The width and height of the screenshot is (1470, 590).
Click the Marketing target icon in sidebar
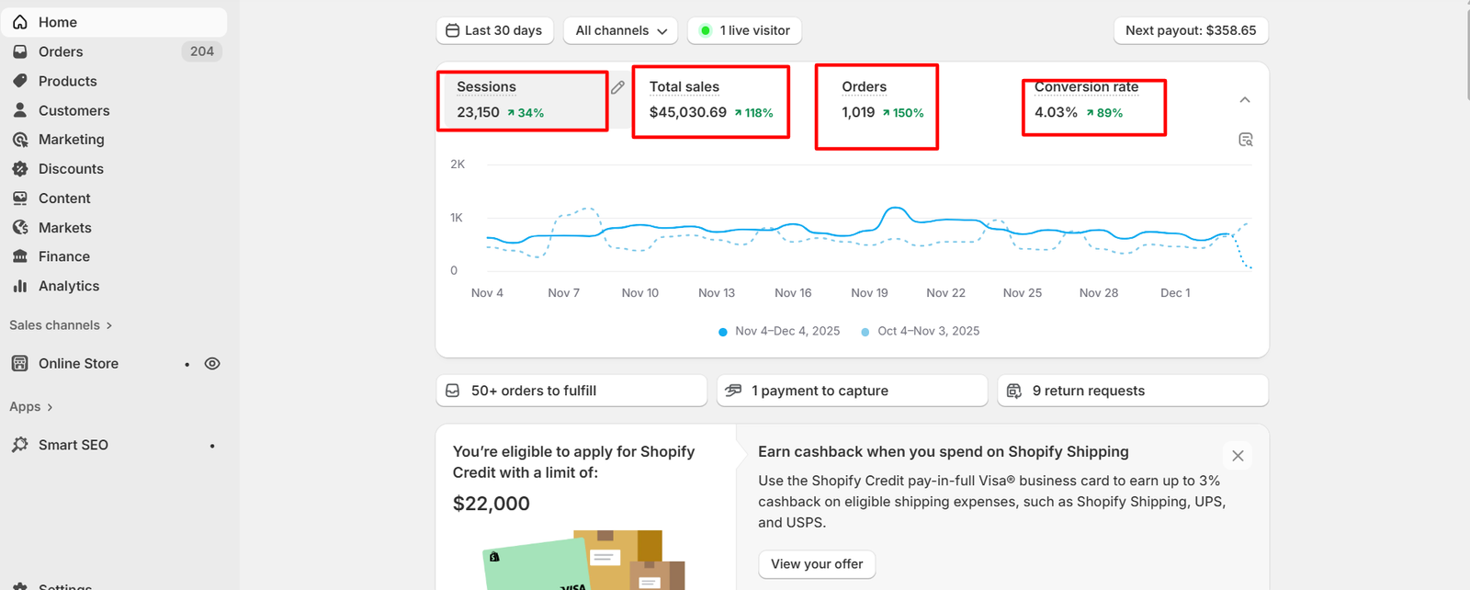(20, 140)
